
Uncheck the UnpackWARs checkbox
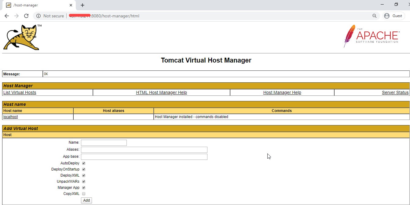[84, 182]
